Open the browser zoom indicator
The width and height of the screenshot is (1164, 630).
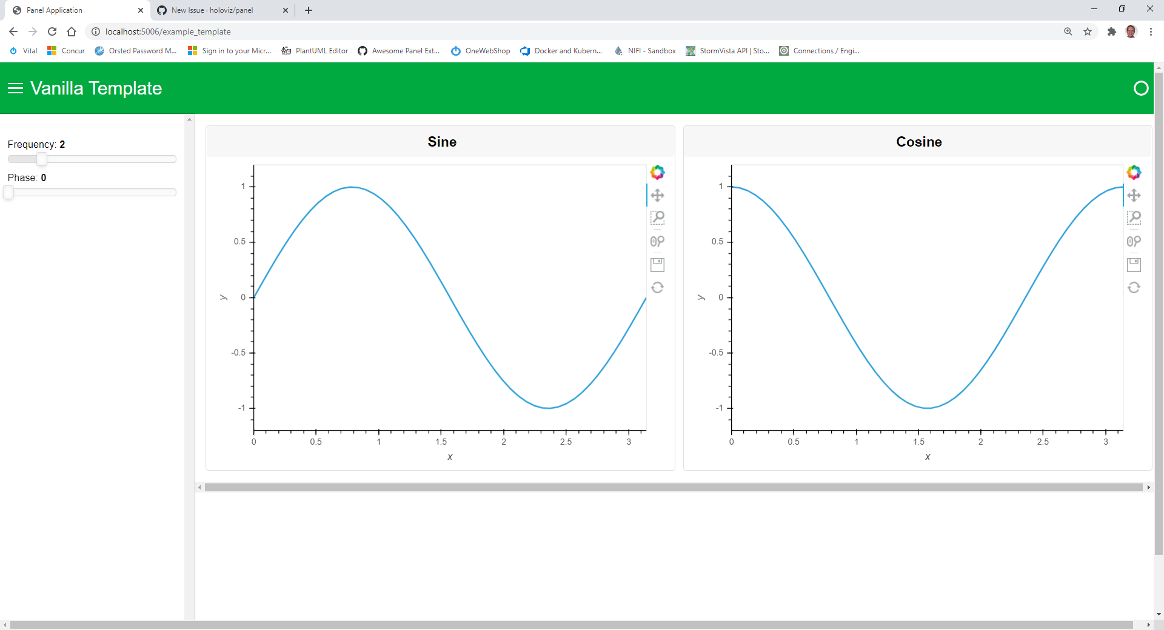tap(1068, 31)
